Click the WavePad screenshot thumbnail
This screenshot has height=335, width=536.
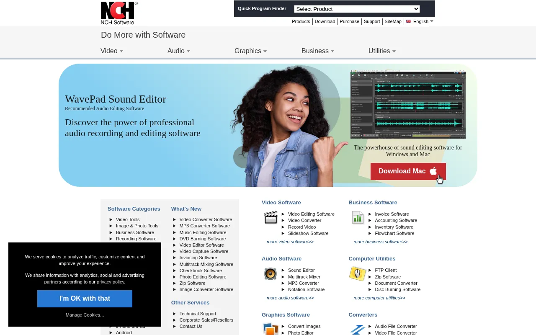(x=408, y=104)
